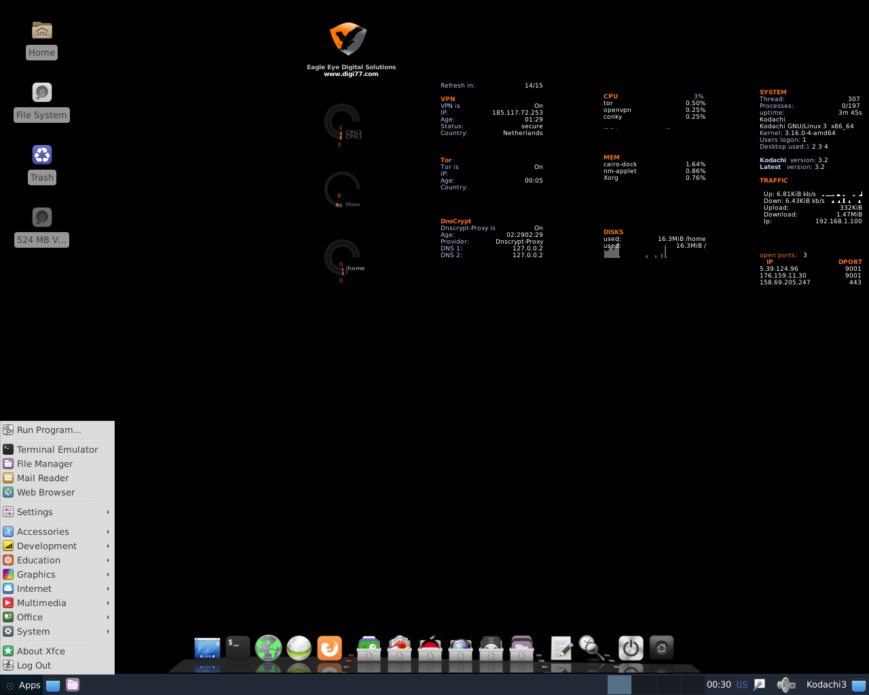Expand the Education submenu
Screen dimensions: 869x695
pyautogui.click(x=57, y=560)
